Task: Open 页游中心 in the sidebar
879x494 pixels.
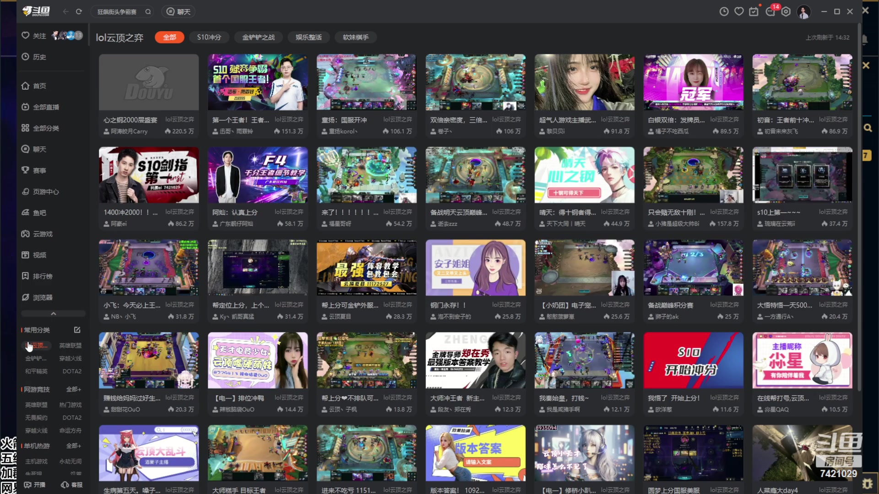Action: [x=40, y=192]
